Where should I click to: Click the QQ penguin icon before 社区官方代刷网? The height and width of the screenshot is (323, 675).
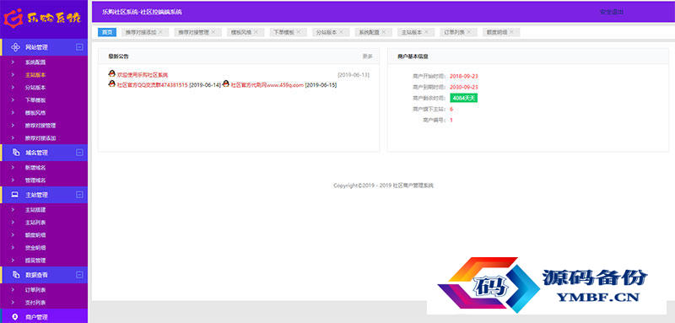pos(226,83)
